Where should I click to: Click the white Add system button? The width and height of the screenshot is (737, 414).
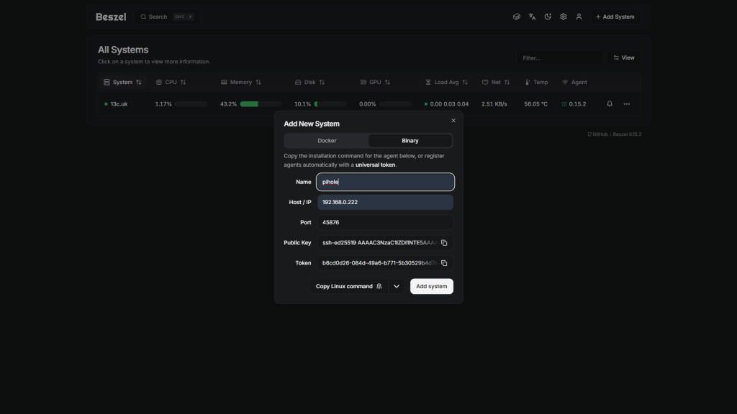(x=431, y=286)
